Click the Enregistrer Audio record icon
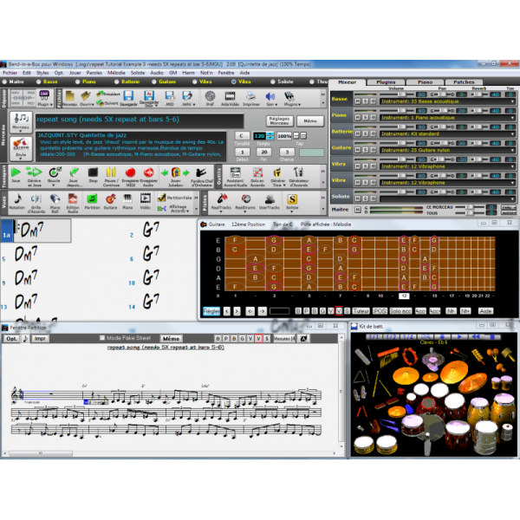520x520 pixels. (148, 172)
